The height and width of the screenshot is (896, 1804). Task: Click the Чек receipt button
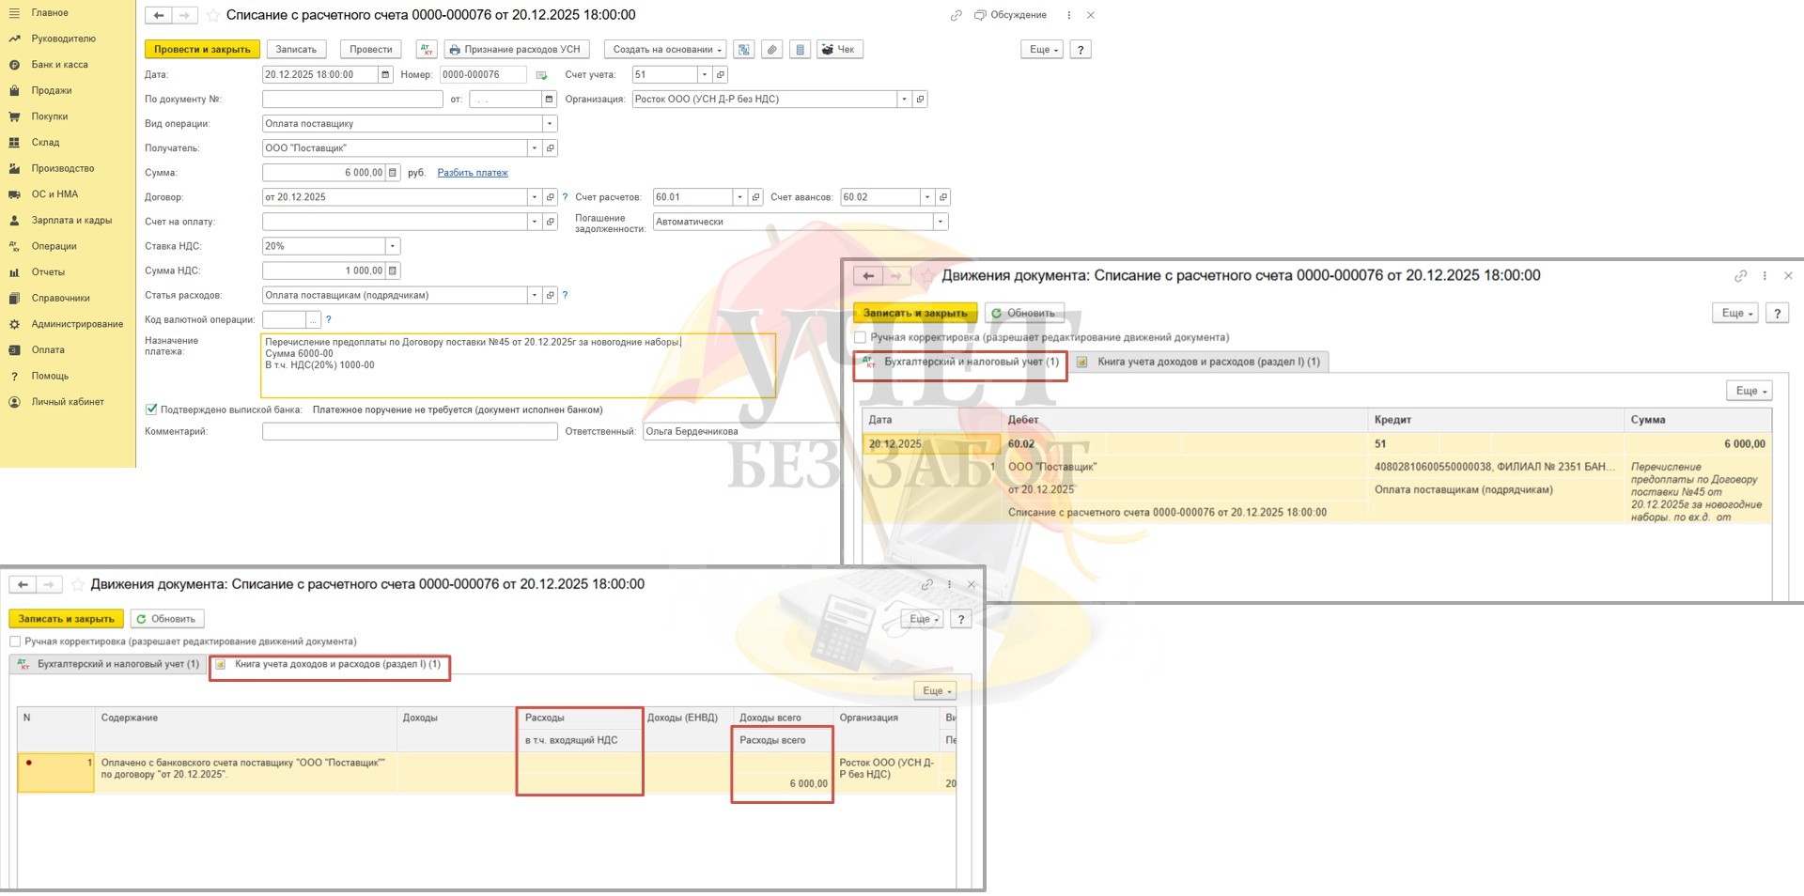pos(838,50)
